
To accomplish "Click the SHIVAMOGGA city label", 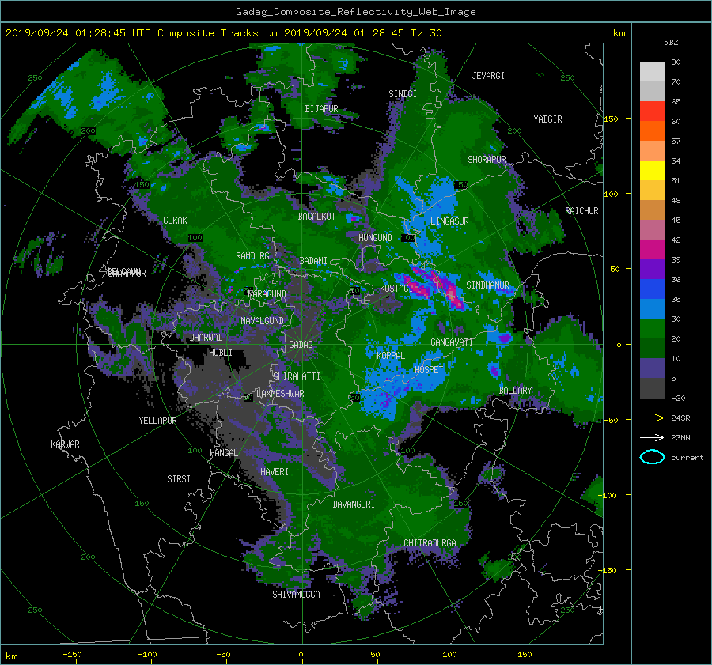I will [x=296, y=594].
